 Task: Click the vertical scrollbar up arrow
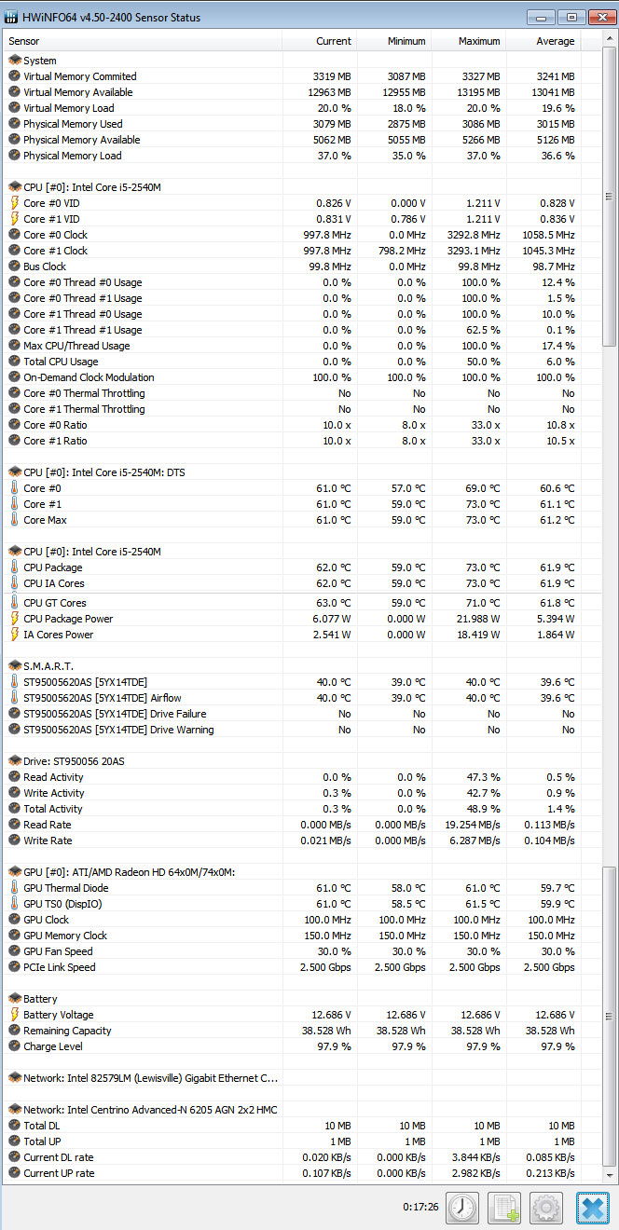tap(610, 40)
